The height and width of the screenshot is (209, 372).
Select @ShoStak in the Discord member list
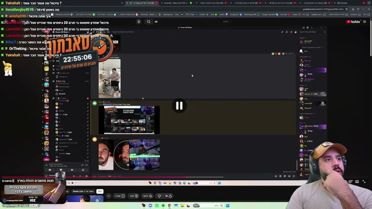[x=312, y=127]
